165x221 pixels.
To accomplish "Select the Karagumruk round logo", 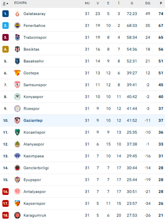I will tap(17, 215).
